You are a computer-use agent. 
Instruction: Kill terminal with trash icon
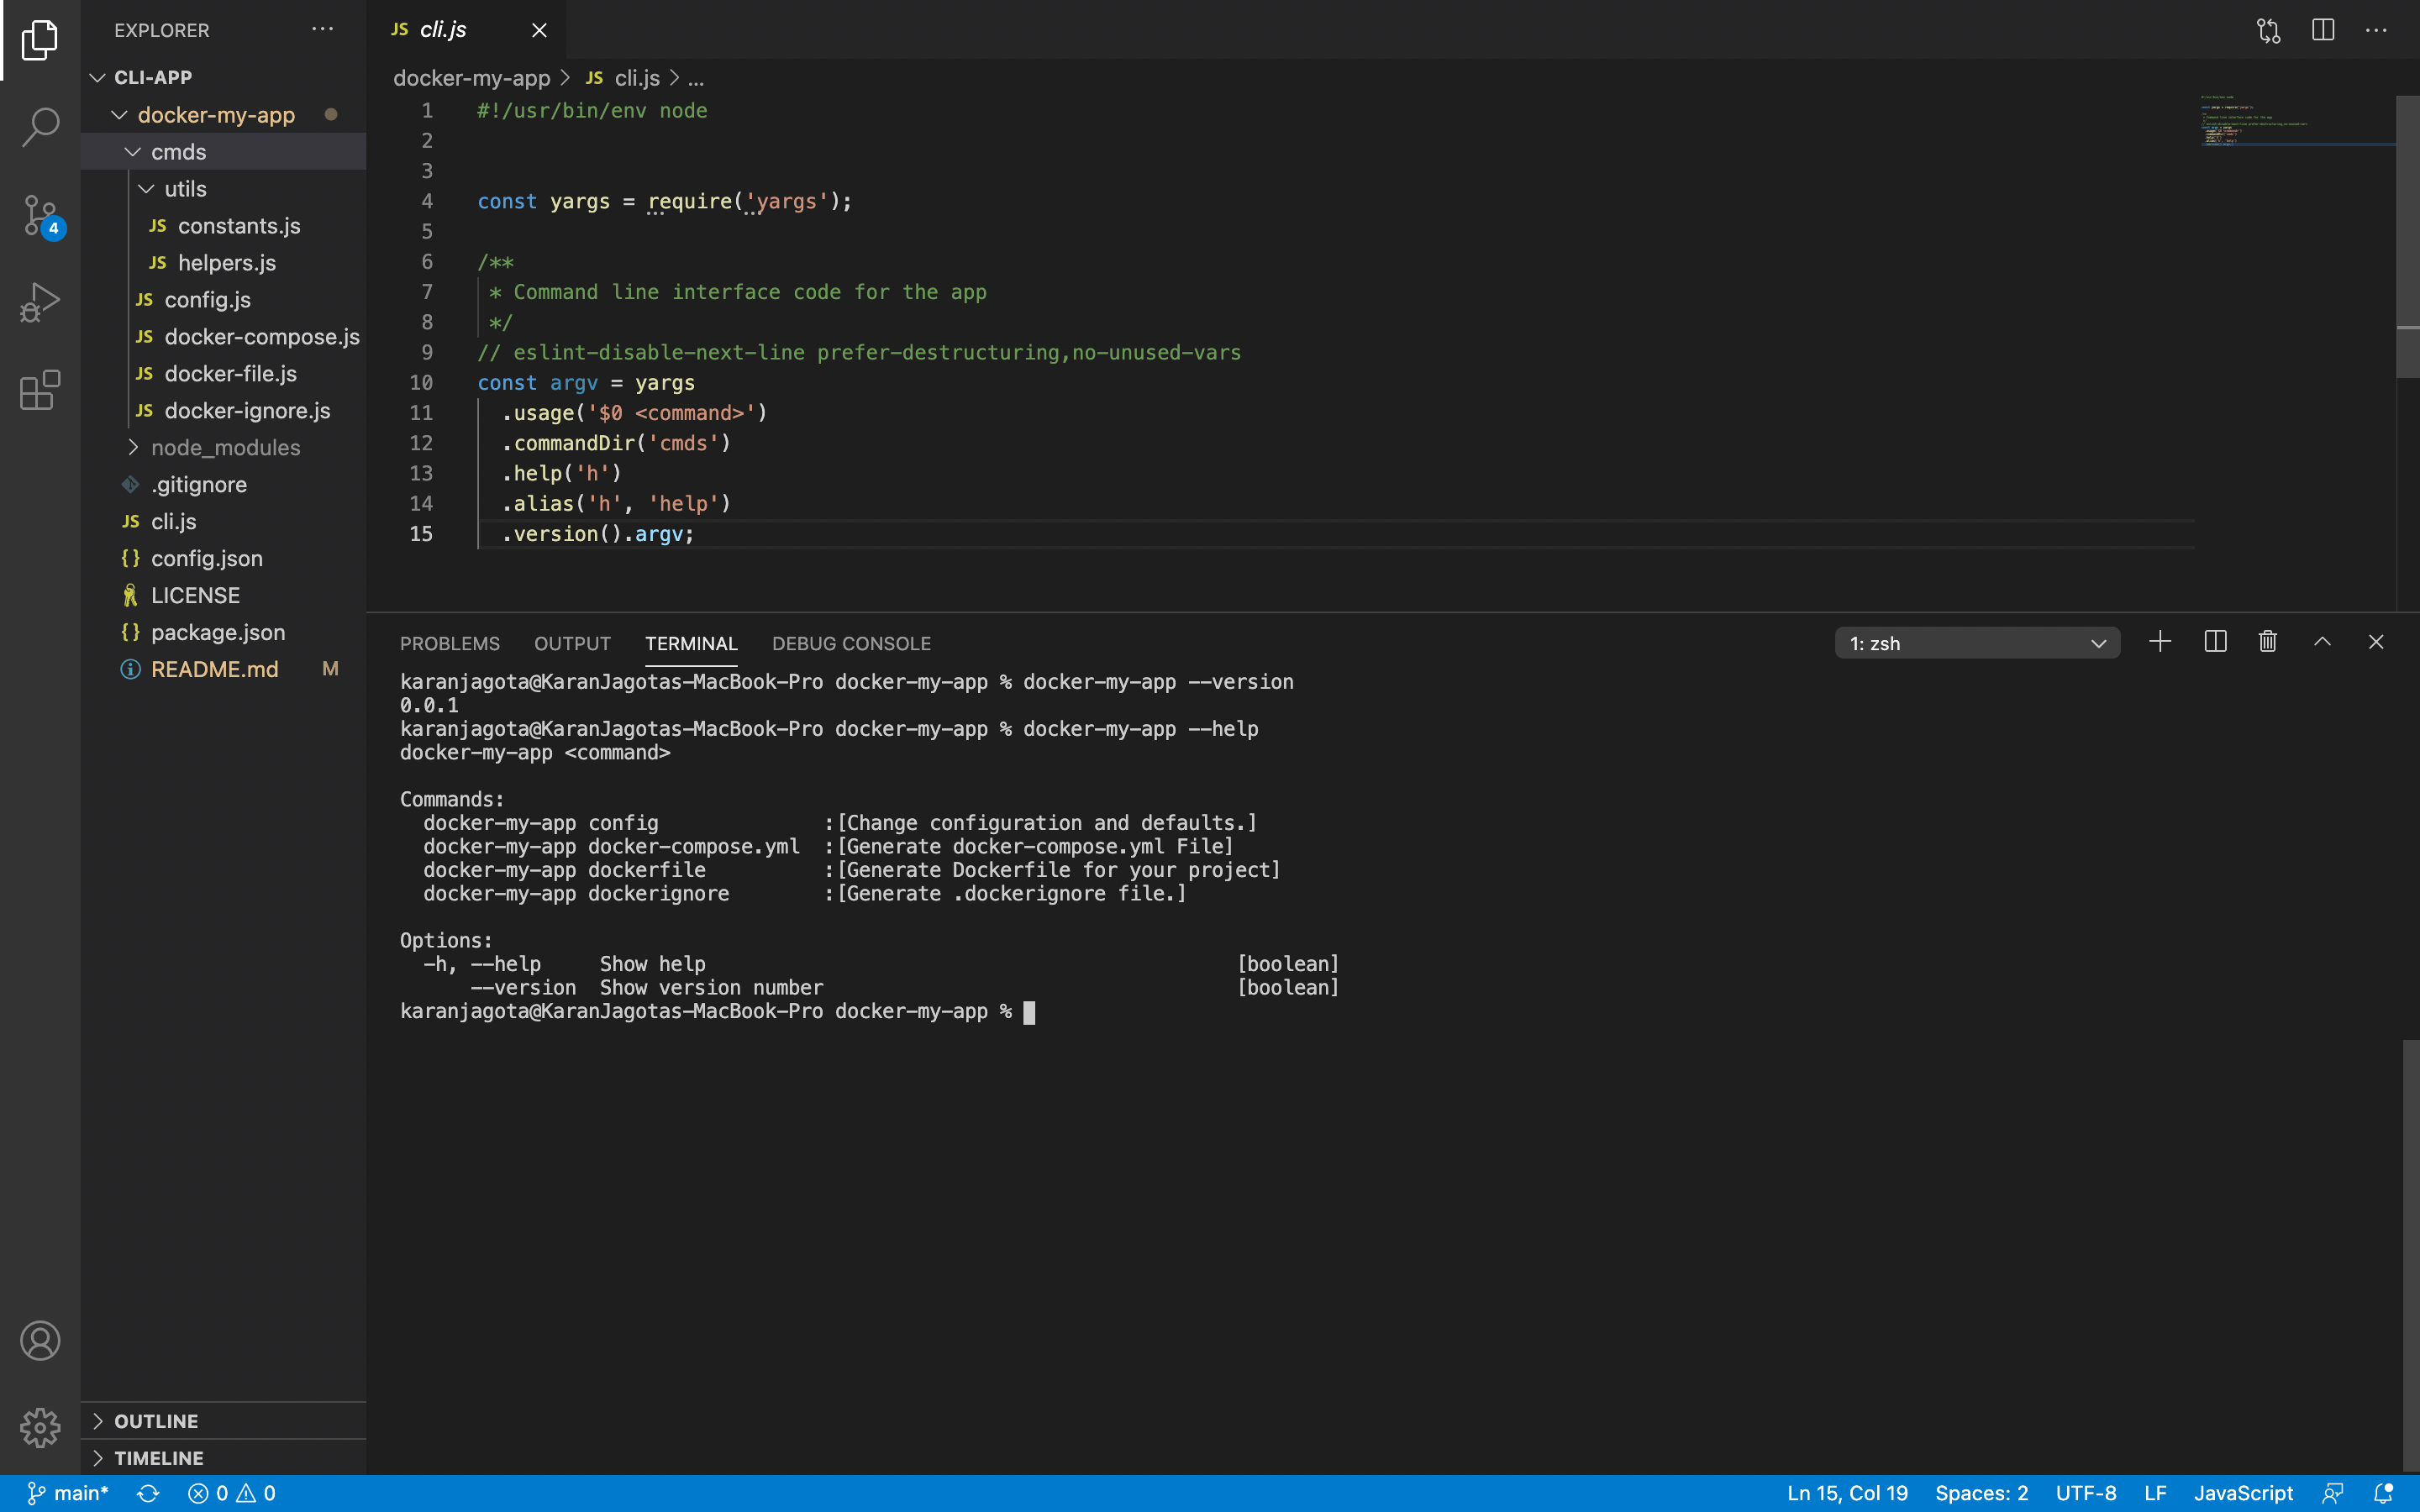pos(2268,642)
